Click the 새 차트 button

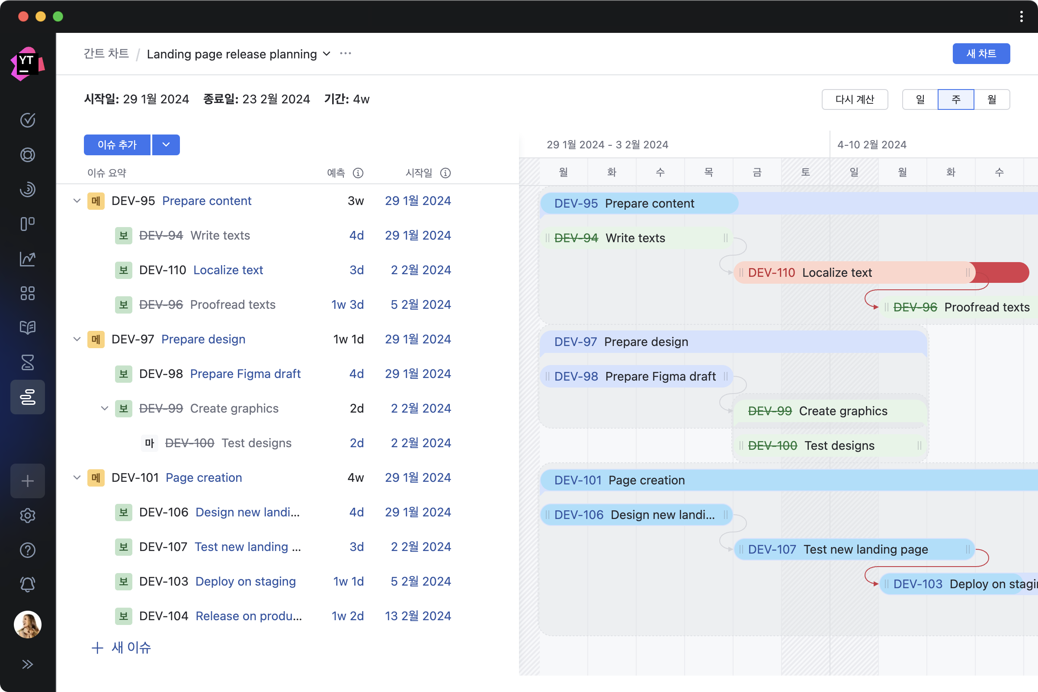tap(980, 53)
